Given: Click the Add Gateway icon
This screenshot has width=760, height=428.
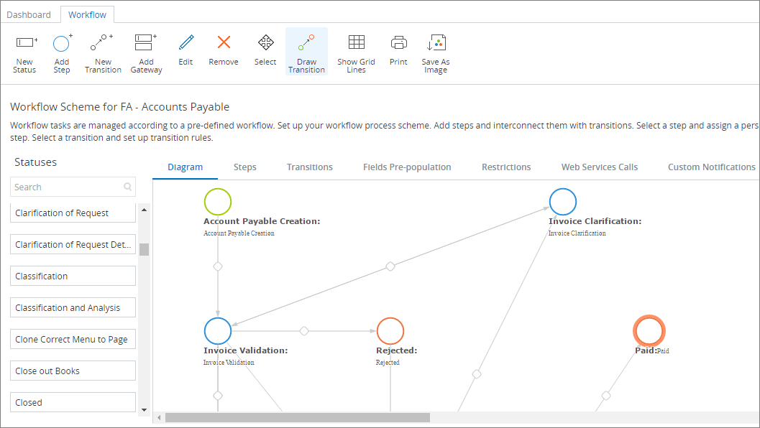Looking at the screenshot, I should pos(145,50).
